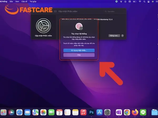Click the 'Cập nhật Phần mềm' window title
The height and width of the screenshot is (118, 158).
coord(68,11)
